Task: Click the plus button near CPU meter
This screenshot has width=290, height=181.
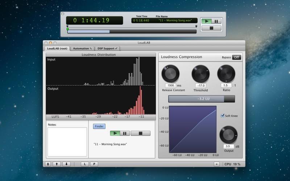Action: [x=216, y=164]
